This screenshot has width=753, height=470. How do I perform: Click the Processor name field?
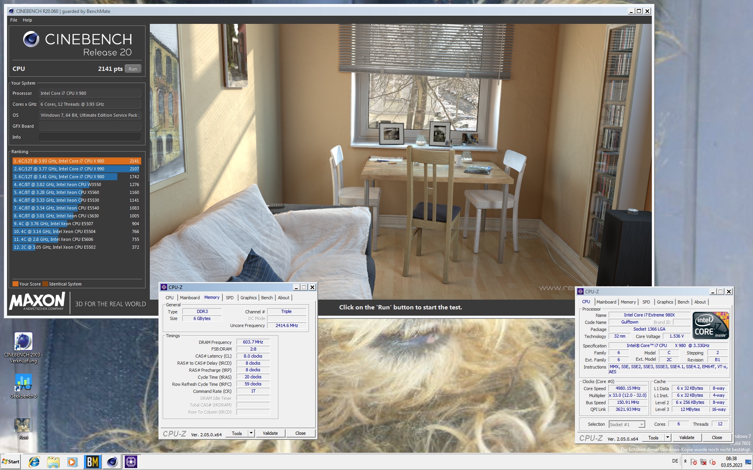click(x=90, y=93)
